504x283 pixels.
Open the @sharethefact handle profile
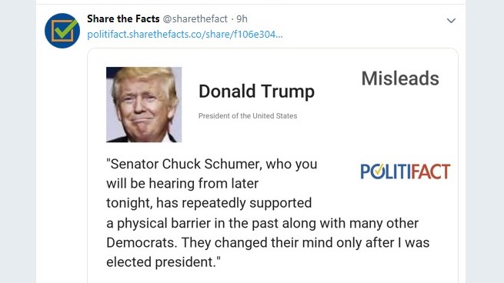point(195,19)
